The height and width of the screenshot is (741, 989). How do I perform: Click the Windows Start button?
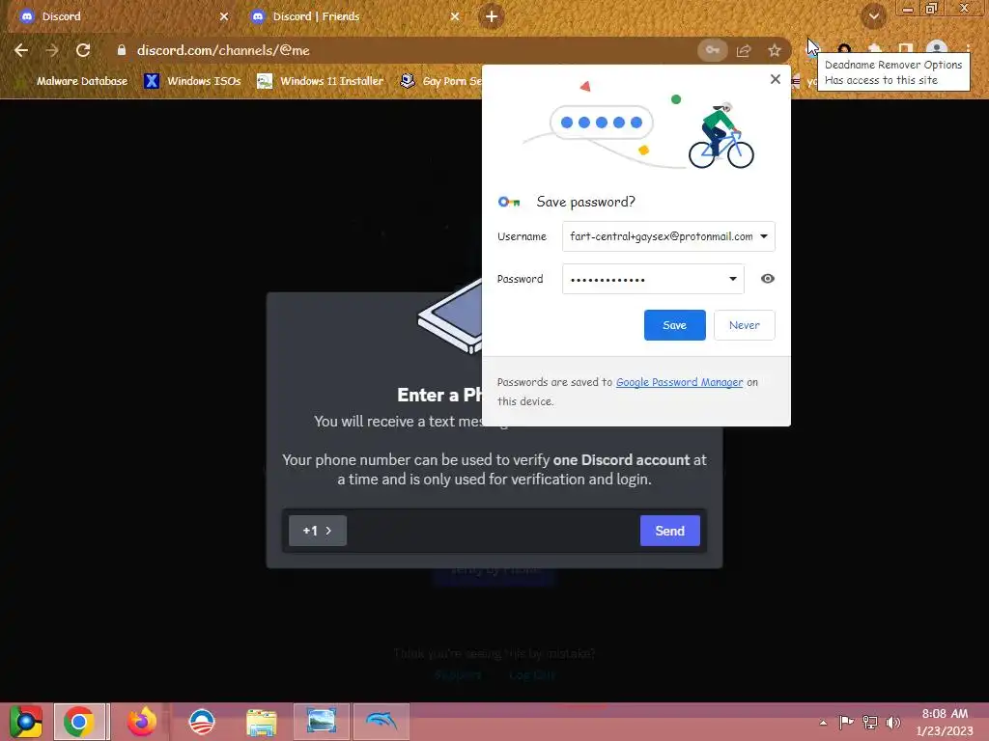click(x=25, y=722)
